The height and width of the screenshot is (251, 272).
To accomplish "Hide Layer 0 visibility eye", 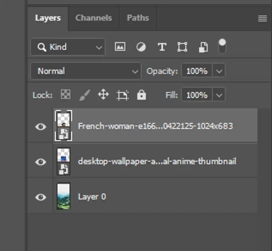I will (x=40, y=197).
